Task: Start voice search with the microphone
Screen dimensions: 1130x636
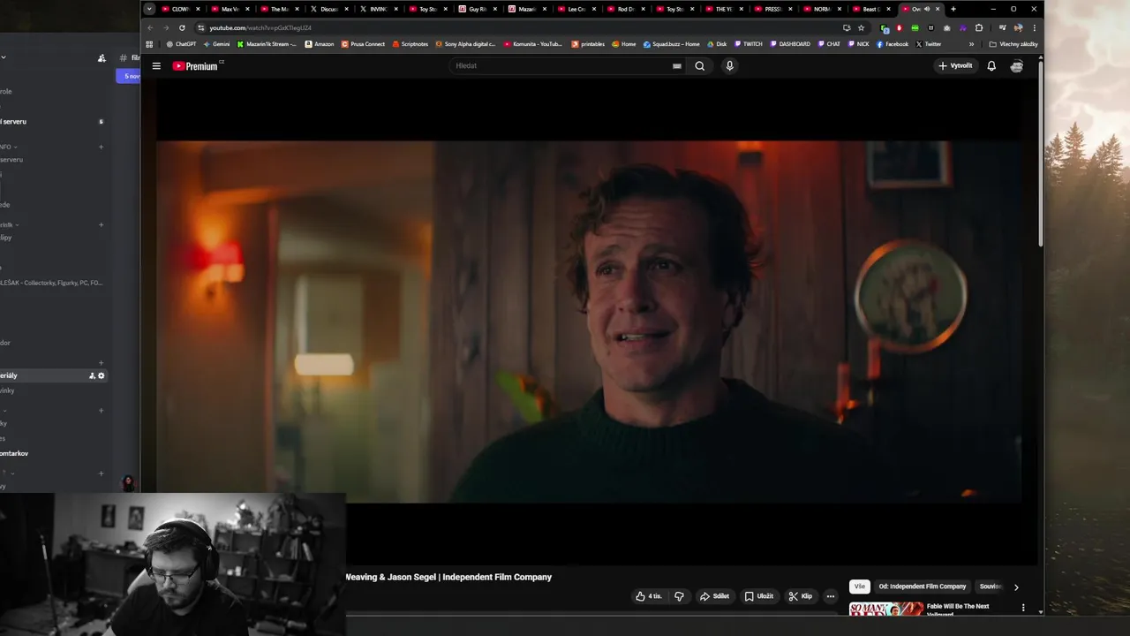Action: click(x=729, y=66)
